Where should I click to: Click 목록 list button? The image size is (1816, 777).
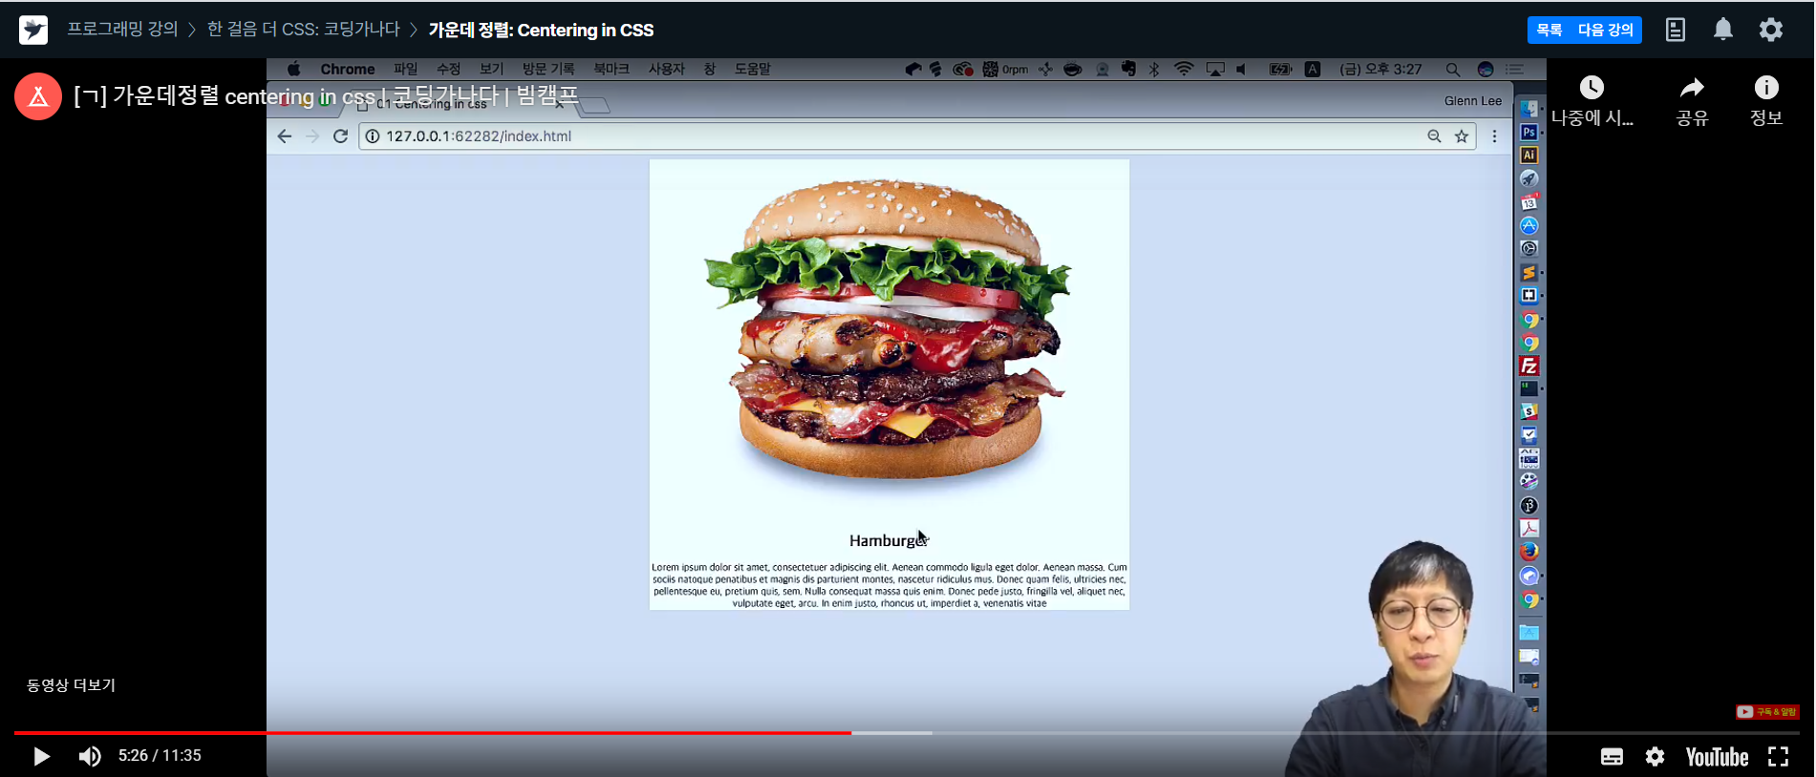1549,30
